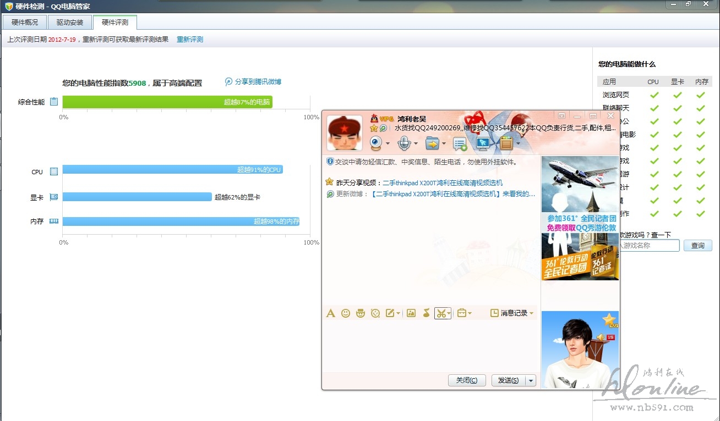Click the 关闭(C) button in chat
This screenshot has width=720, height=421.
[x=467, y=380]
